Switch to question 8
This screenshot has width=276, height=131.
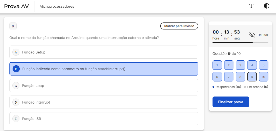click(240, 77)
